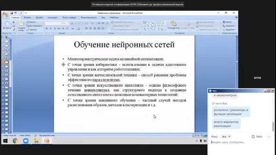Open the Layout (Макет) dropdown
The image size is (276, 155).
tap(31, 22)
